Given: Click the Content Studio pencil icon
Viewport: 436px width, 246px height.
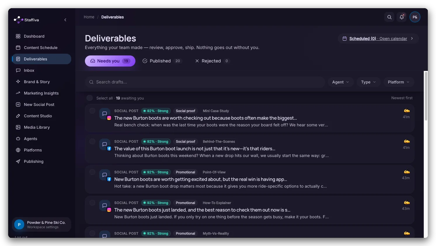Looking at the screenshot, I should click(18, 116).
